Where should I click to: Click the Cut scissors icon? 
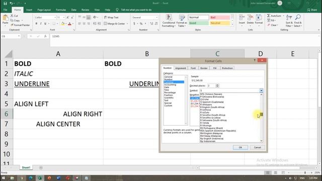[x=12, y=16]
